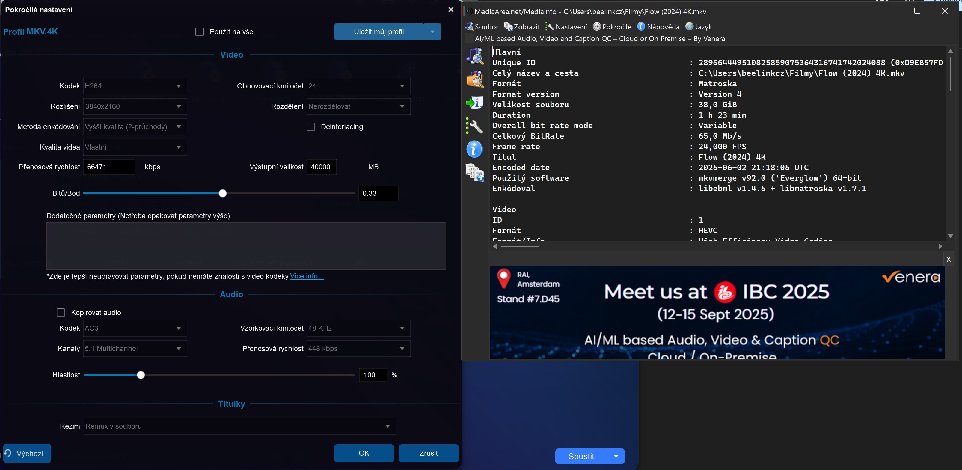The height and width of the screenshot is (470, 962).
Task: Click the Open Folder icon in MediaInfo sidebar
Action: click(475, 79)
